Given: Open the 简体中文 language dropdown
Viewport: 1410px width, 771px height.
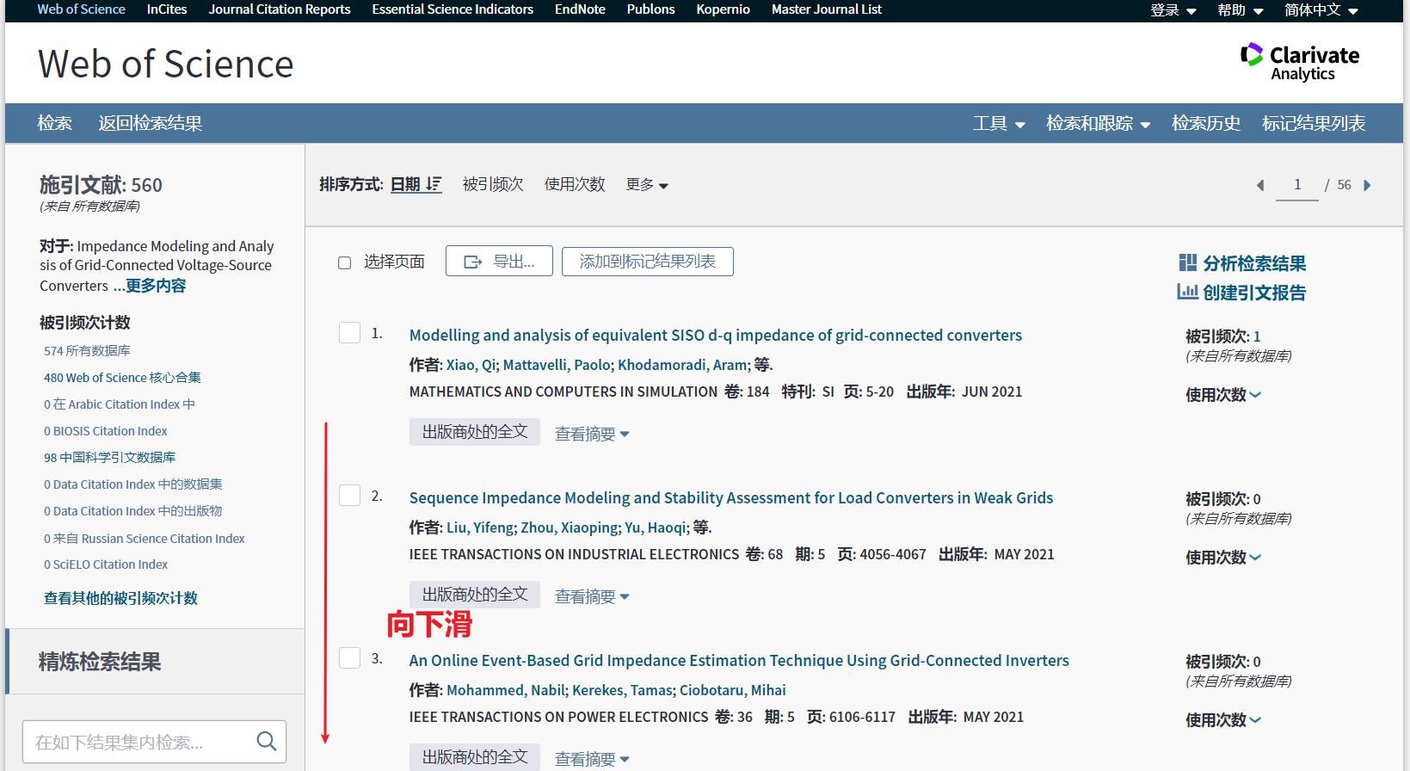Looking at the screenshot, I should pyautogui.click(x=1321, y=10).
